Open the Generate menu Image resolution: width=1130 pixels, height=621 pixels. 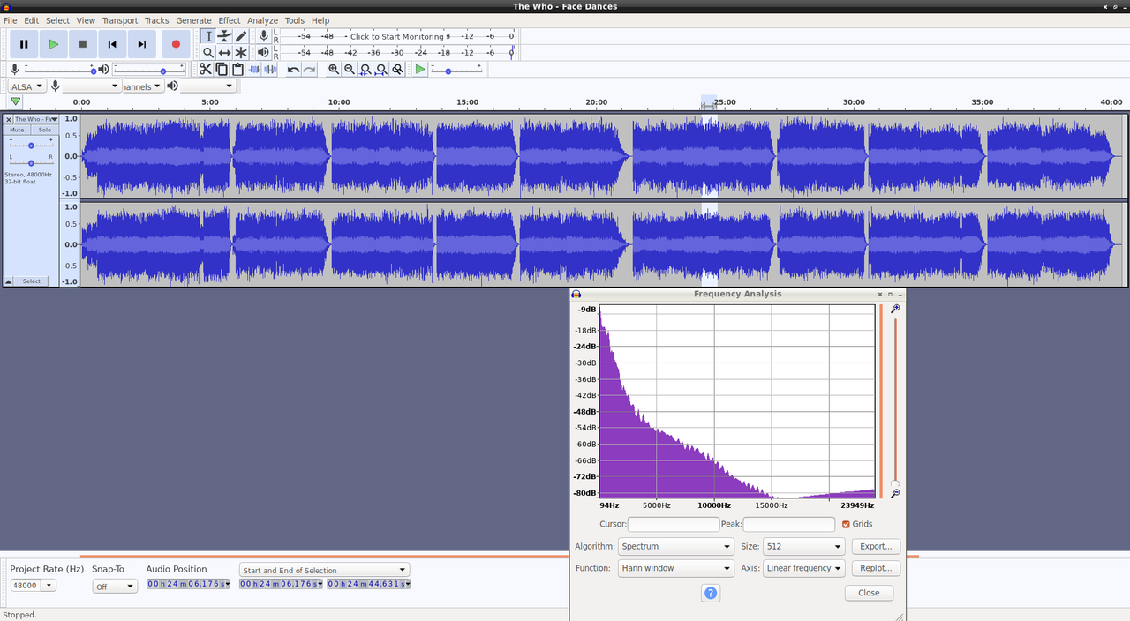(193, 20)
